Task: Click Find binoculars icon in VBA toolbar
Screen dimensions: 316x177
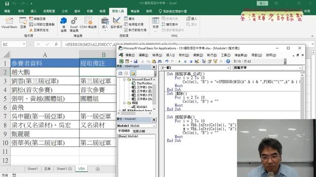Action: pos(160,61)
